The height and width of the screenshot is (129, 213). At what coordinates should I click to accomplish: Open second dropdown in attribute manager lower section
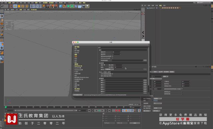[x=158, y=103]
